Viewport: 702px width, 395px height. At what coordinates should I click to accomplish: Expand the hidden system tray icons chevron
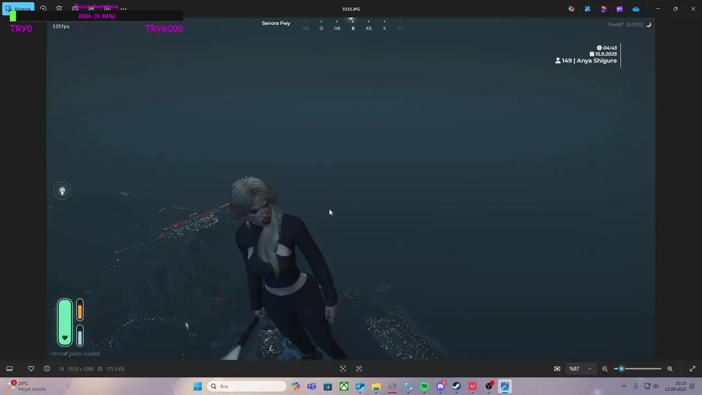pyautogui.click(x=624, y=386)
